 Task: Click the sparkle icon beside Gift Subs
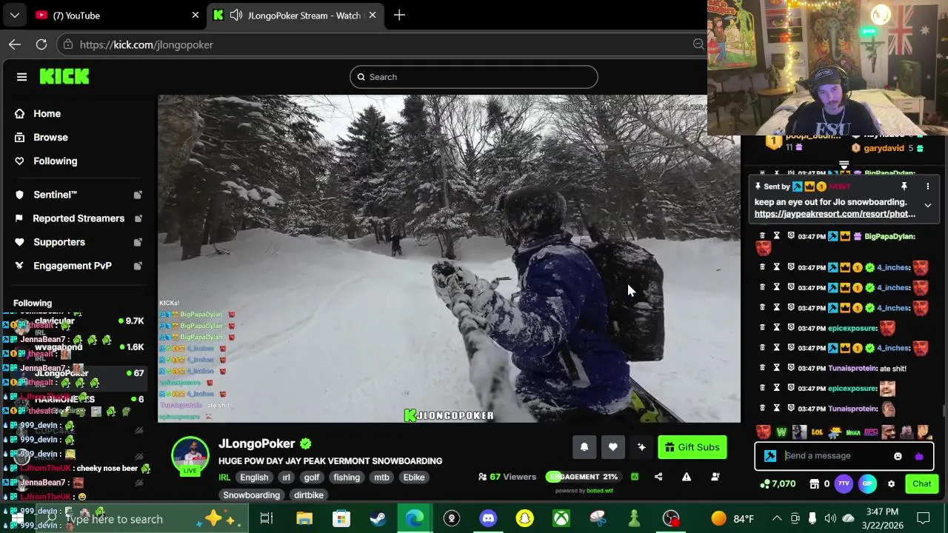click(641, 447)
